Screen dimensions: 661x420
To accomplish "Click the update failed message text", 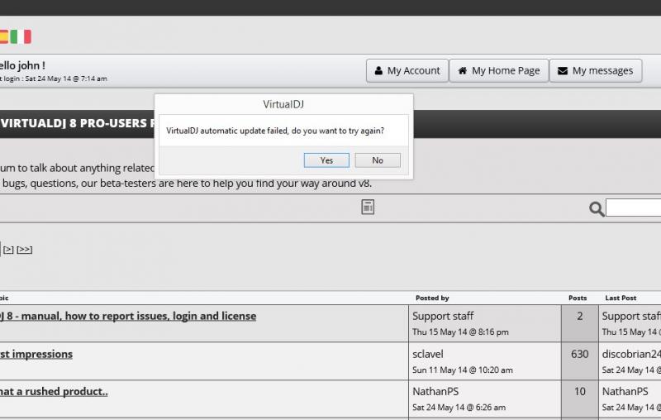I will [x=275, y=131].
